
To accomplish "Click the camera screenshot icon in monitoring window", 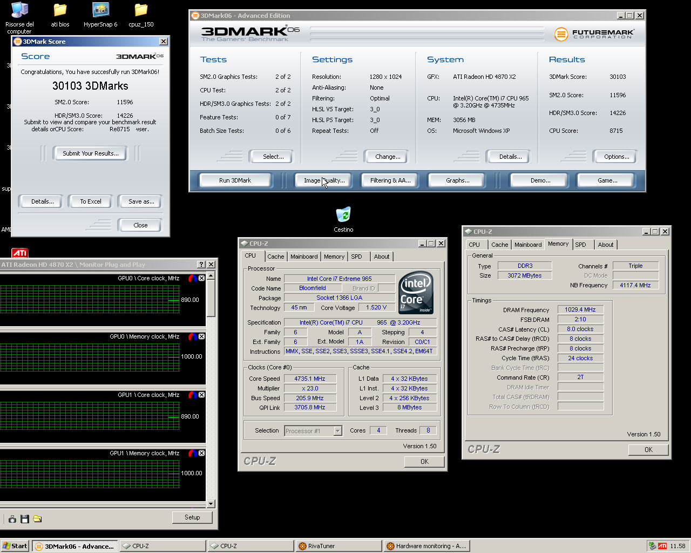I will click(x=12, y=519).
